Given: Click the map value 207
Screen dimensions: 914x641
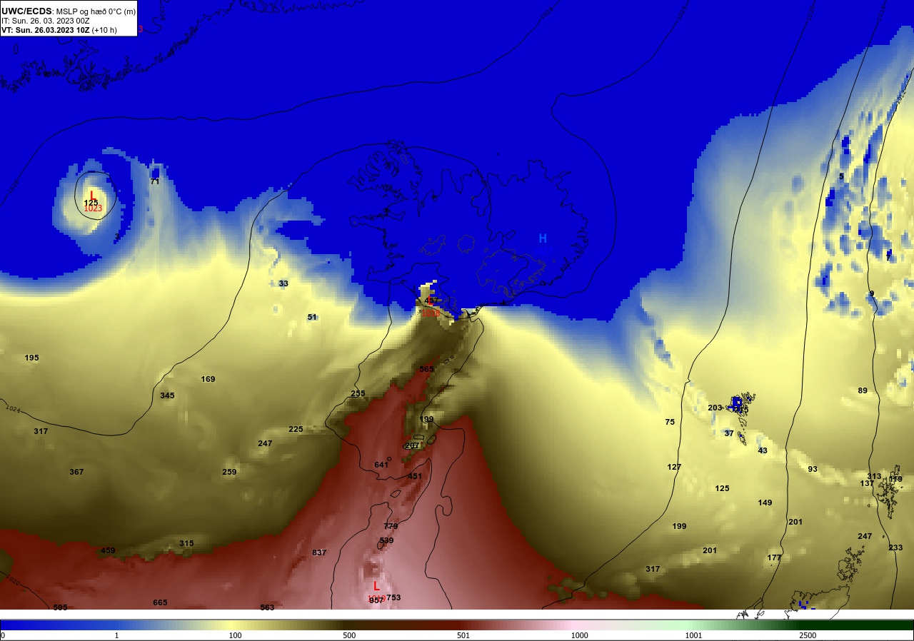Looking at the screenshot, I should point(412,445).
